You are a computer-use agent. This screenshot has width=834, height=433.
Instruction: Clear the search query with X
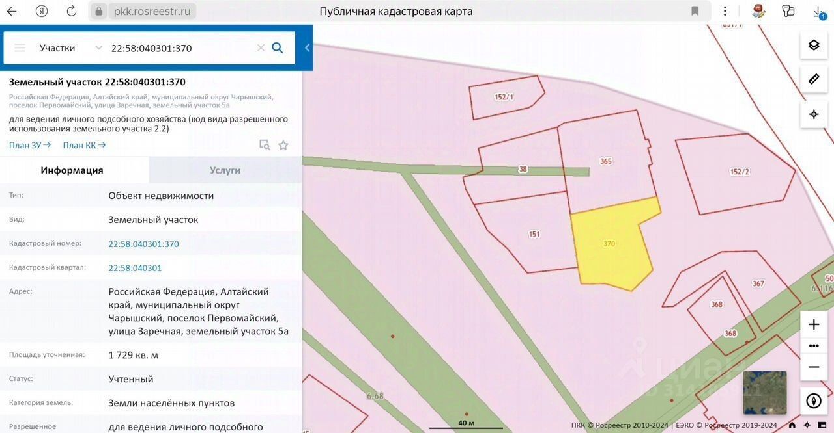pyautogui.click(x=261, y=47)
